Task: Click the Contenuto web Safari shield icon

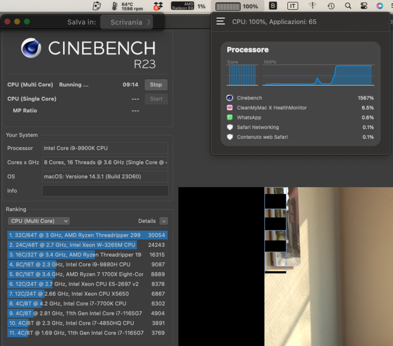Action: click(230, 137)
